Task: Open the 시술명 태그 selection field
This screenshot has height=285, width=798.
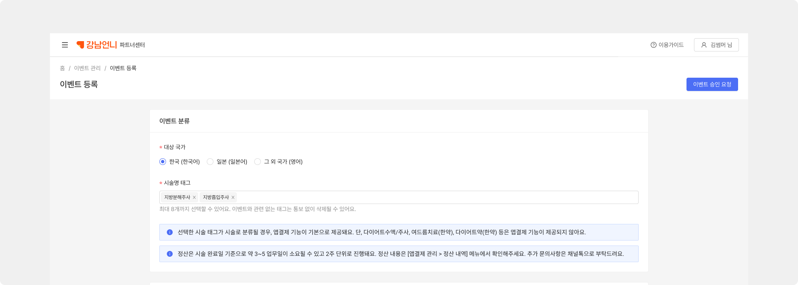Action: click(437, 197)
